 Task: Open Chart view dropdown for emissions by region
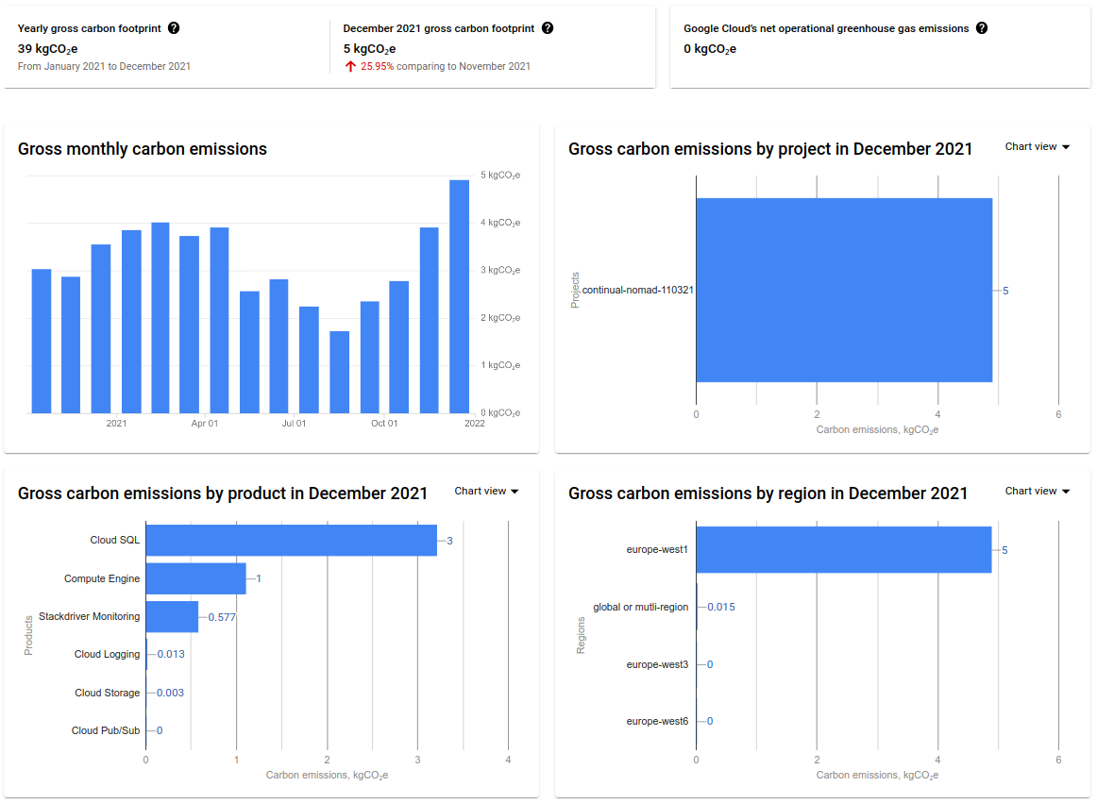pos(1037,492)
